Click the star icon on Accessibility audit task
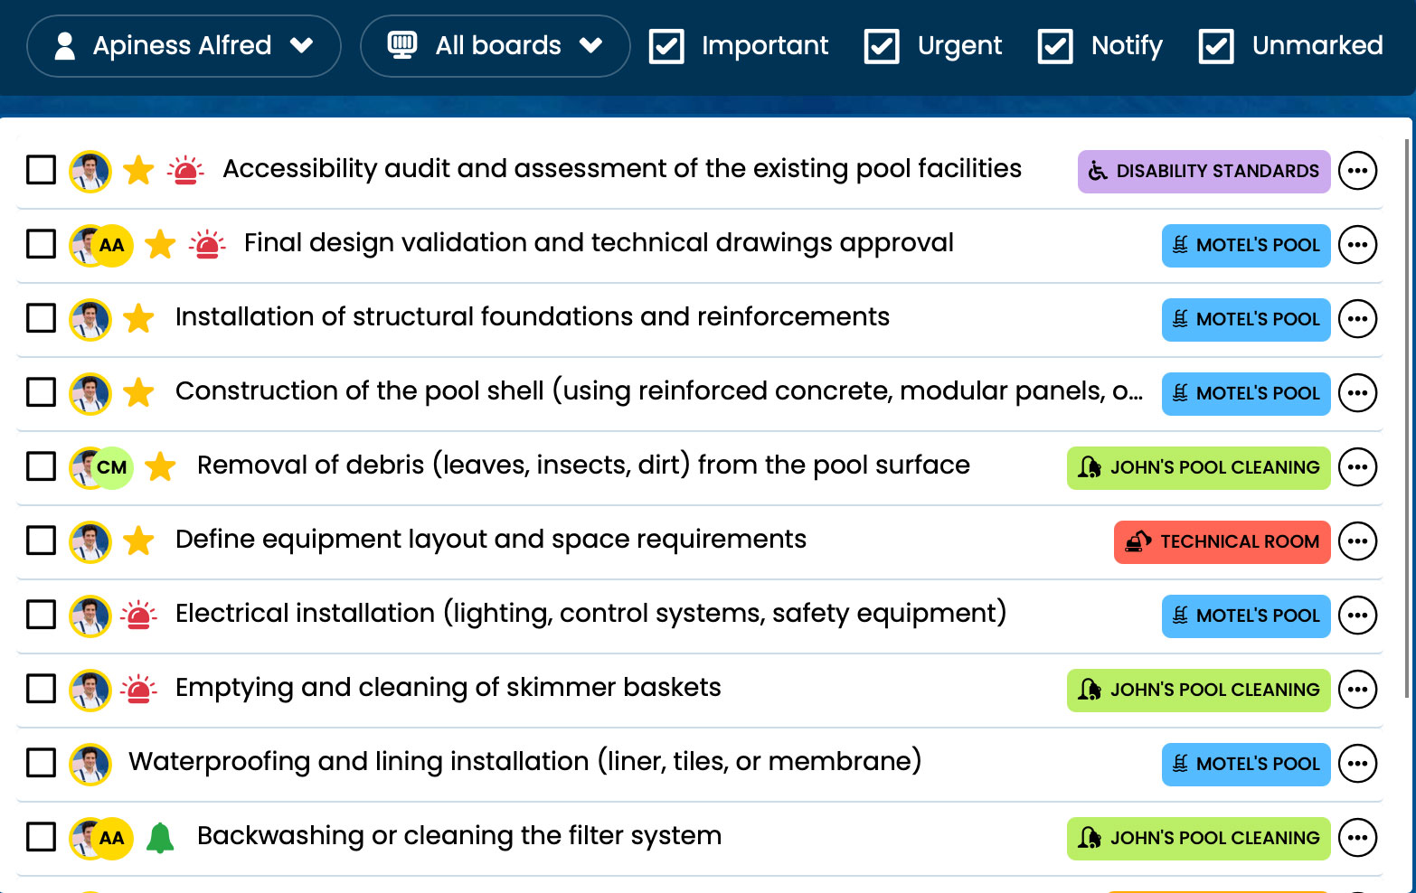 (x=138, y=170)
